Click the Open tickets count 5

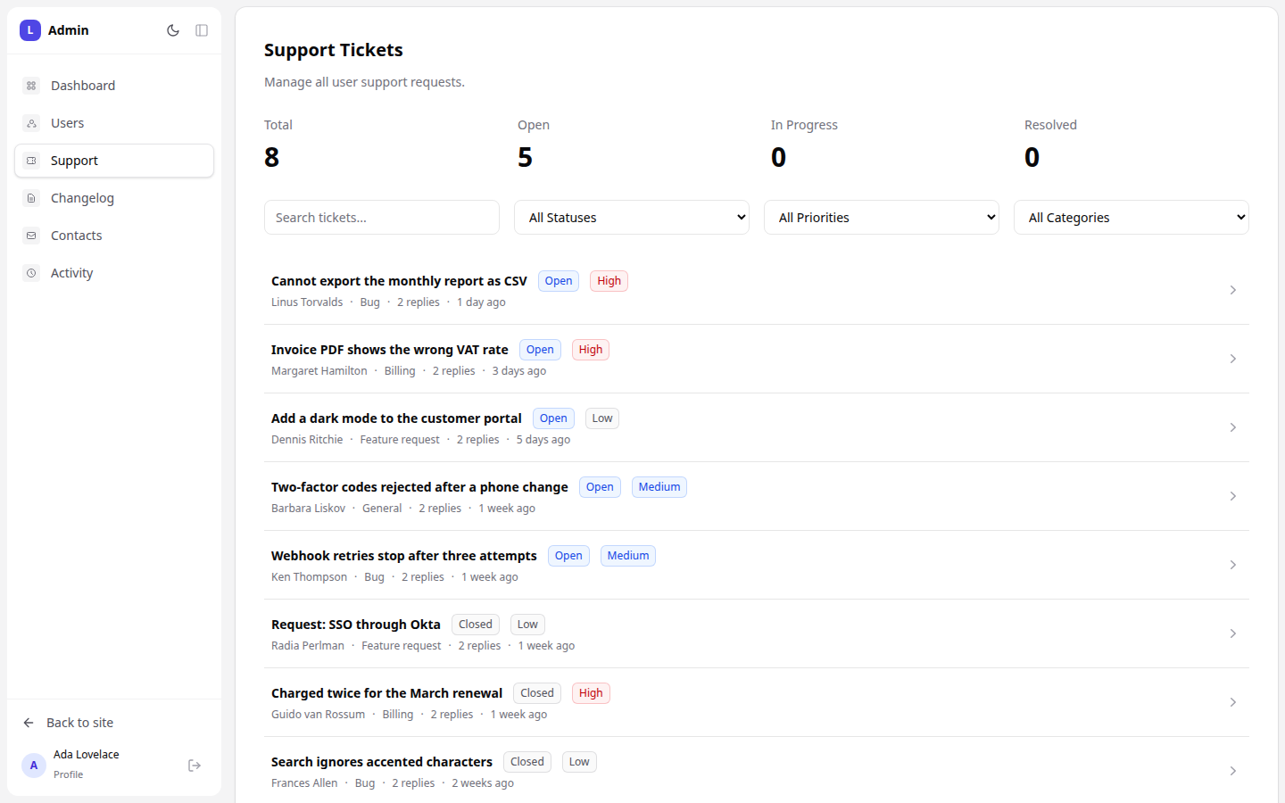tap(526, 157)
